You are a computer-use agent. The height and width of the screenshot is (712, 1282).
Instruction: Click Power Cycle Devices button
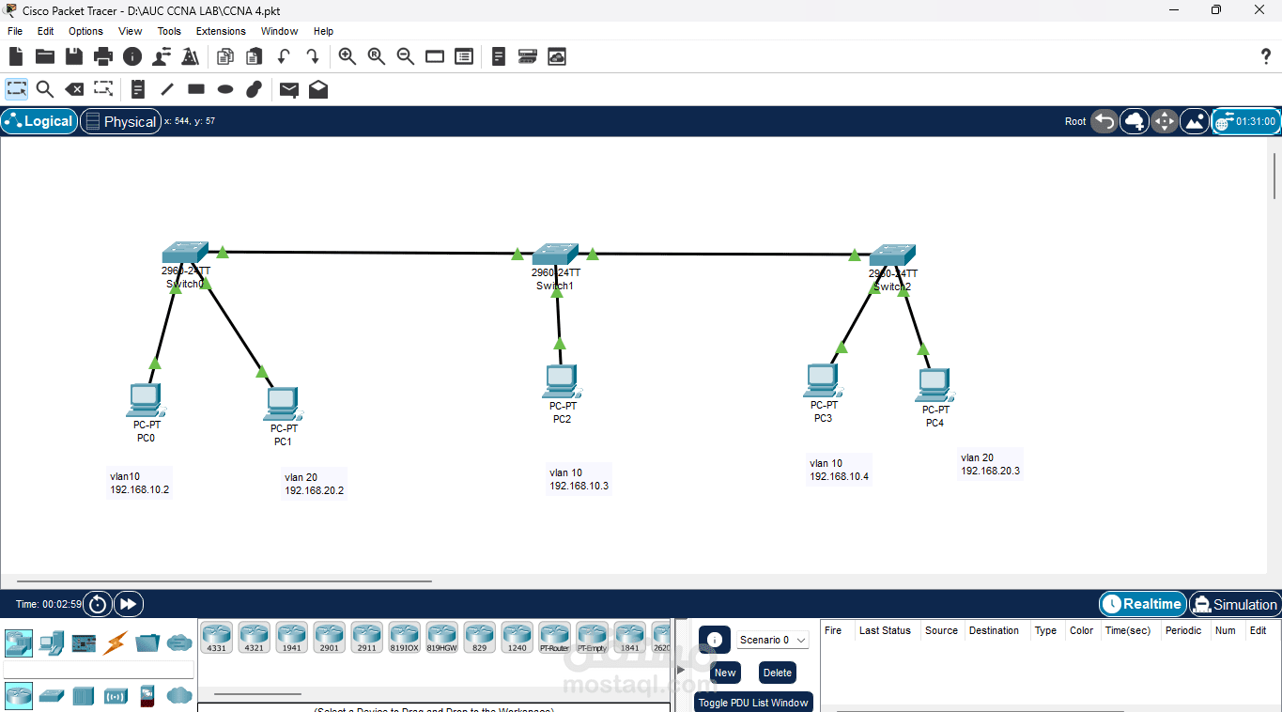pos(98,604)
